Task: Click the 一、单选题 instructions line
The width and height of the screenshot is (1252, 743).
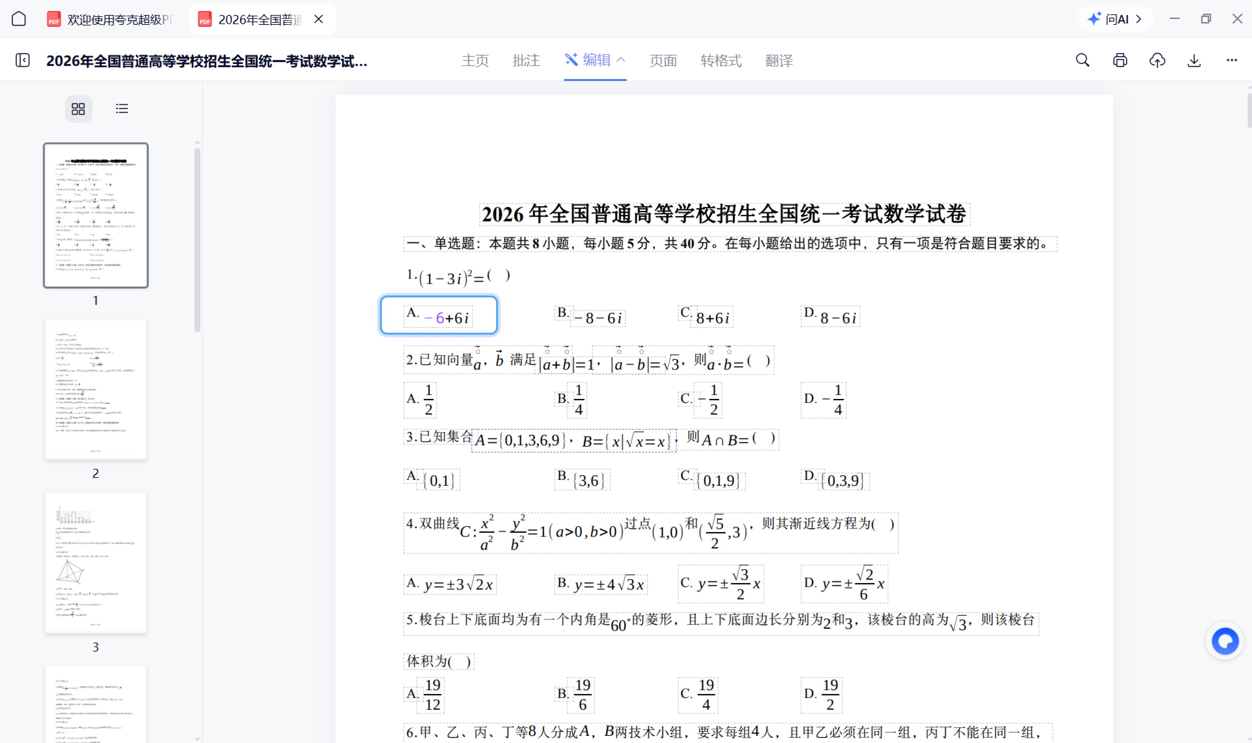Action: pos(730,244)
